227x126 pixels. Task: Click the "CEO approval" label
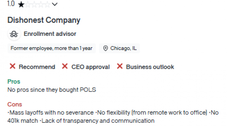coord(90,67)
